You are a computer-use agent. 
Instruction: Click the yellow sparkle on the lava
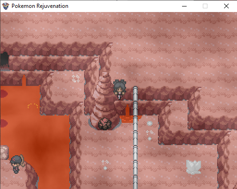33,106
